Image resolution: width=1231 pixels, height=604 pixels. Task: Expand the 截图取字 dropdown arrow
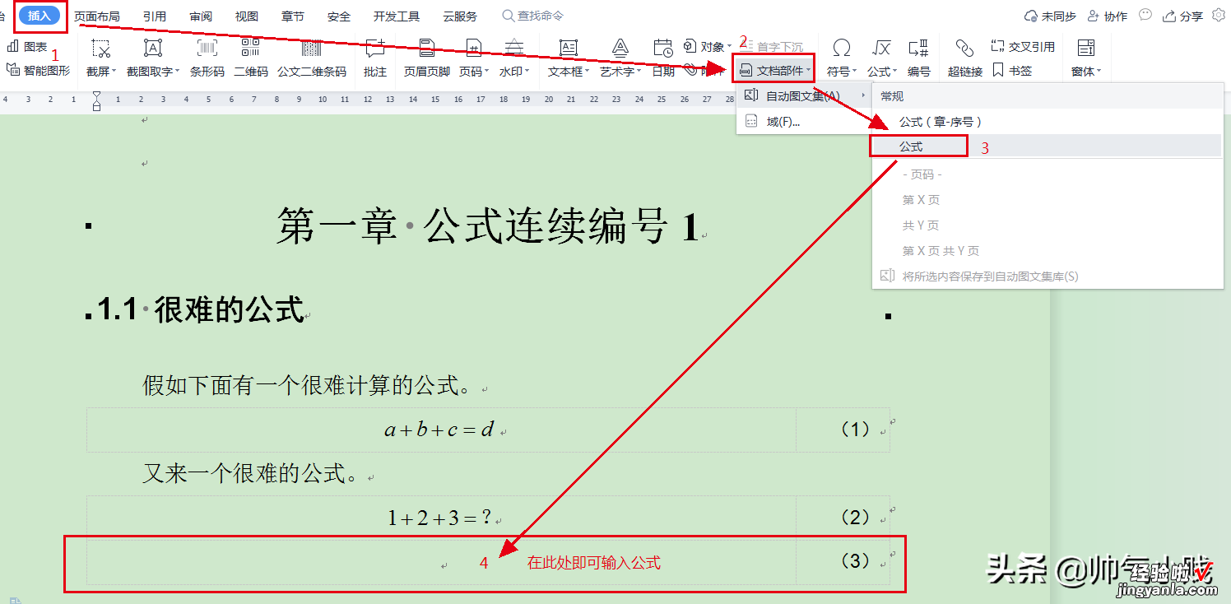click(177, 72)
